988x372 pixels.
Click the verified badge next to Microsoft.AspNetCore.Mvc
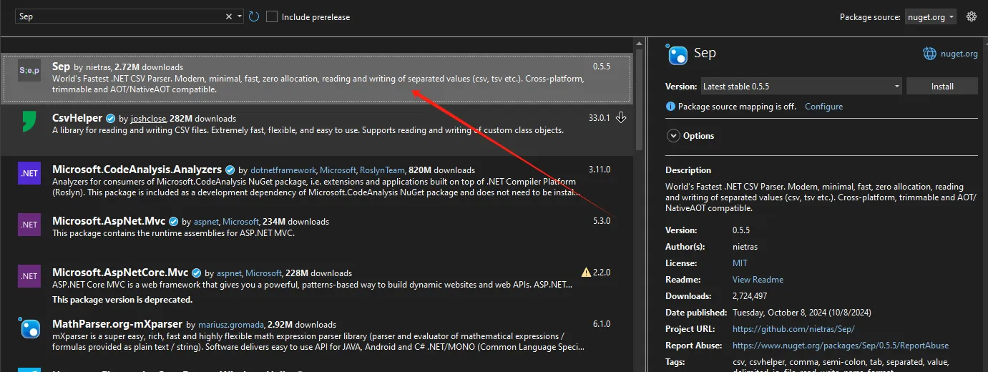tap(196, 273)
